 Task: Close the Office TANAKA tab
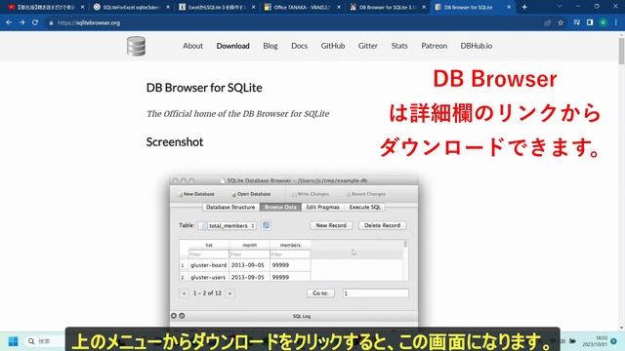pyautogui.click(x=339, y=7)
